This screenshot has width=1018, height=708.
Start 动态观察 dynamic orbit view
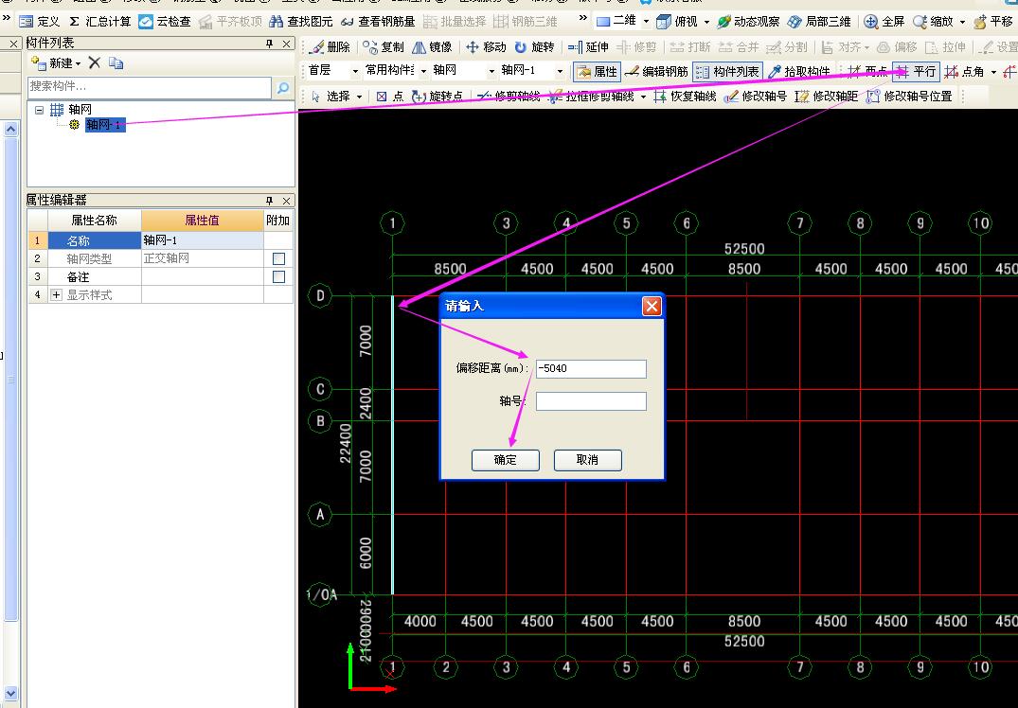coord(748,22)
